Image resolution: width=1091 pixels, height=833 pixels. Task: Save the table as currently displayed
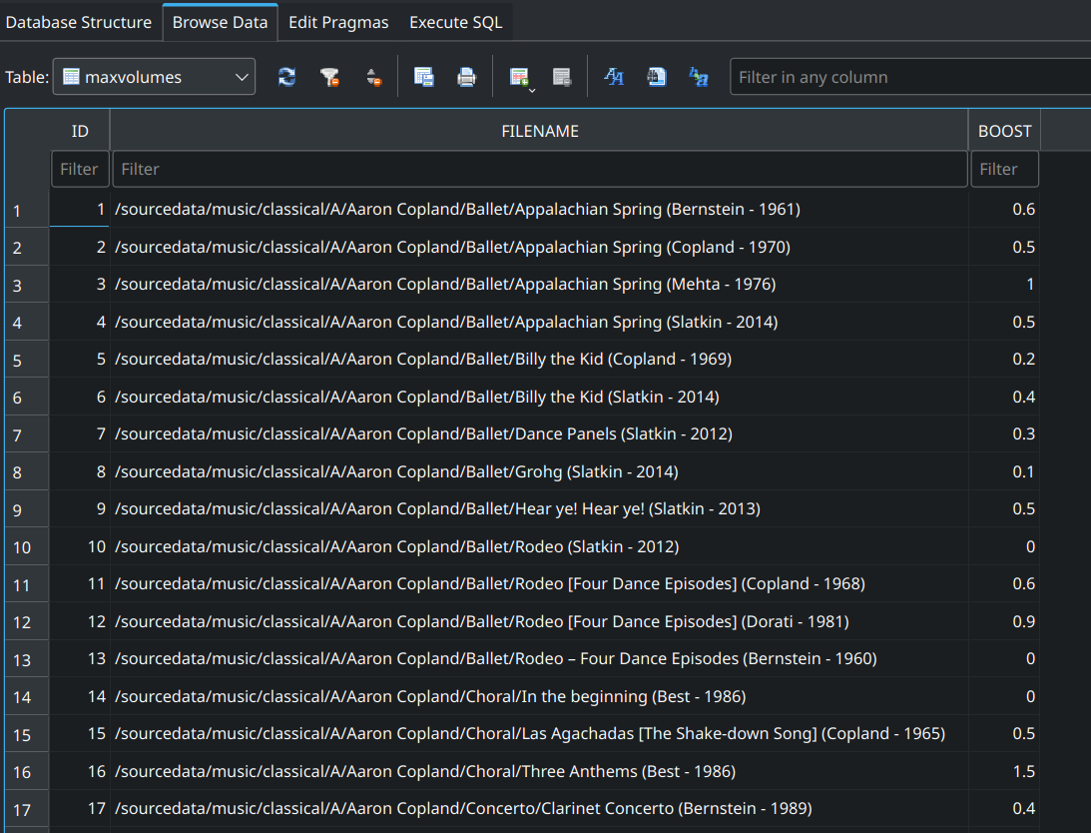(424, 77)
